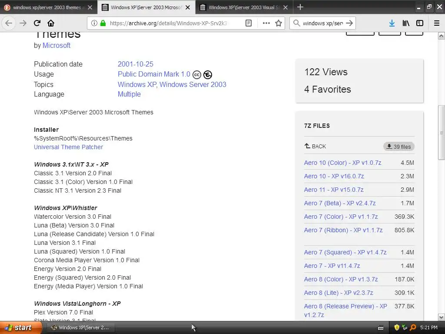
Task: Click the browser forward arrow
Action: (23, 23)
